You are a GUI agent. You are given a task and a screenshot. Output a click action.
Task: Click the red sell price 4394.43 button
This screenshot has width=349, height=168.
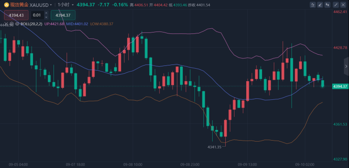coord(16,15)
